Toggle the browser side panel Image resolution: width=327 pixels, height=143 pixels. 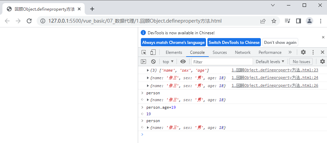(x=299, y=21)
